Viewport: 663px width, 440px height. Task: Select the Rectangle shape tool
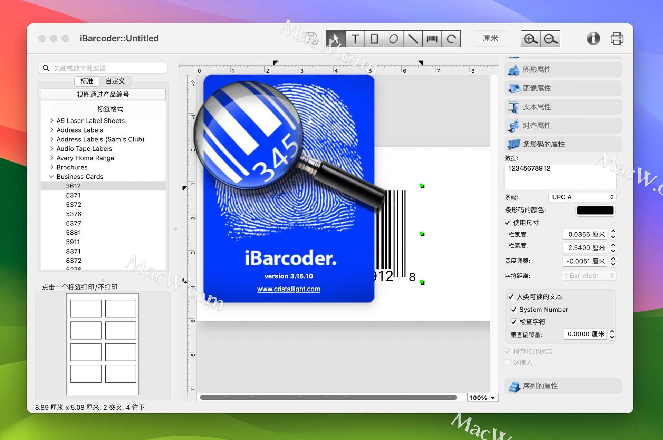tap(374, 39)
